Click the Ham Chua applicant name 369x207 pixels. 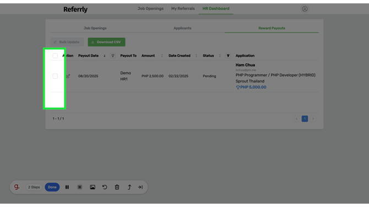245,65
